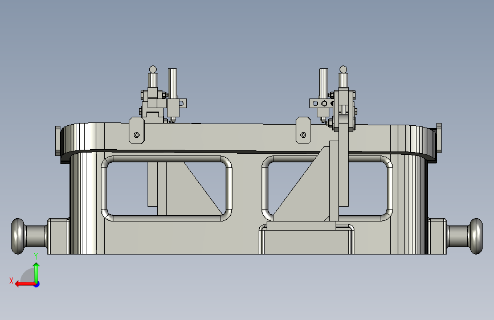
Task: Click the blue Z axis dot on the triad
Action: pos(37,284)
